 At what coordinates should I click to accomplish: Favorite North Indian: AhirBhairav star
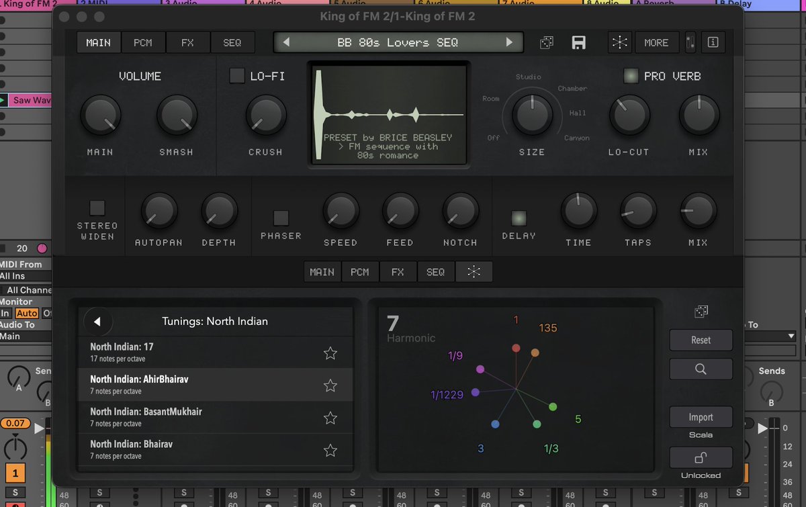pos(330,385)
